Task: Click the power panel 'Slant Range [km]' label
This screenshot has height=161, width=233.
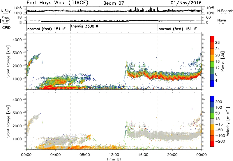Action: coord(8,61)
